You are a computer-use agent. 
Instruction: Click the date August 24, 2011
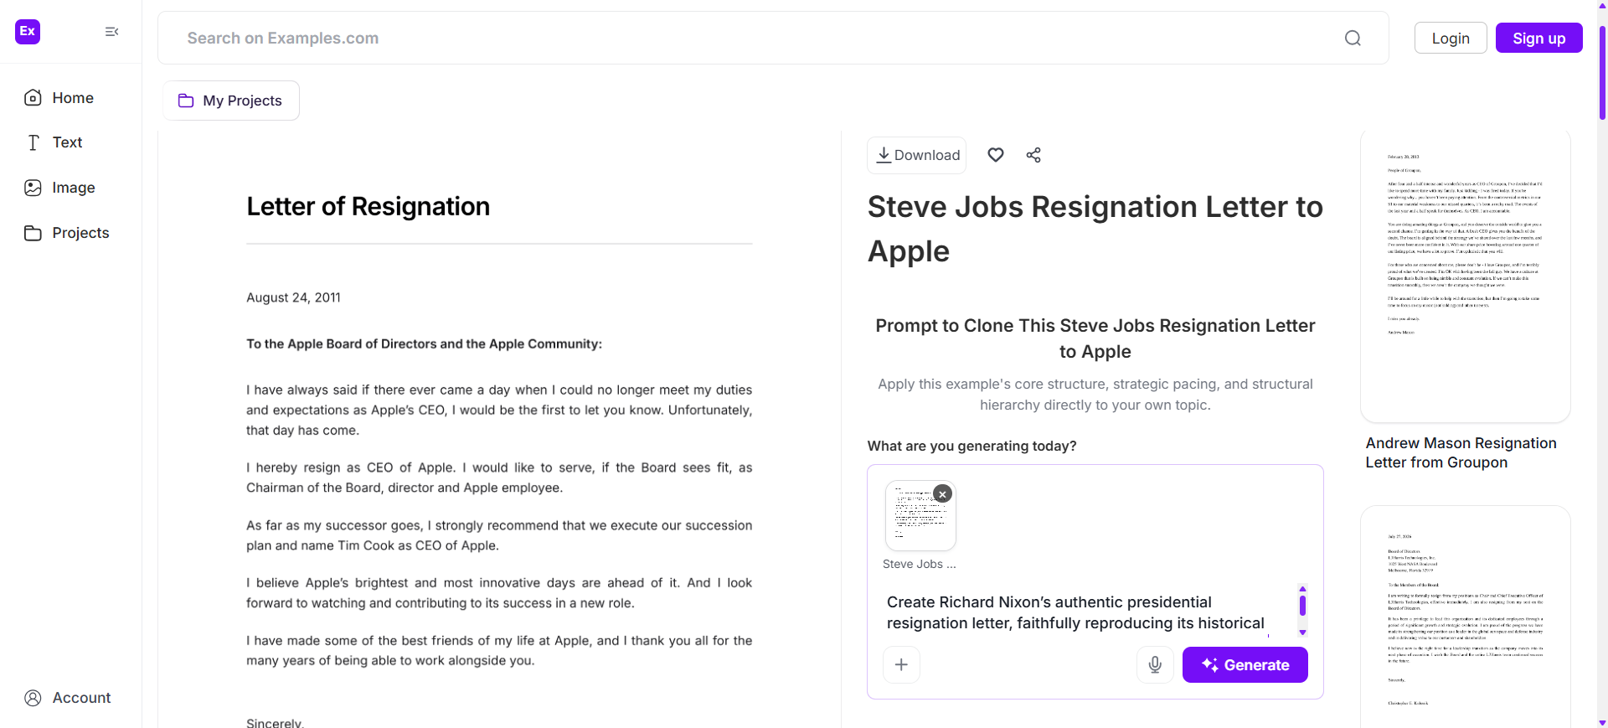pyautogui.click(x=293, y=297)
